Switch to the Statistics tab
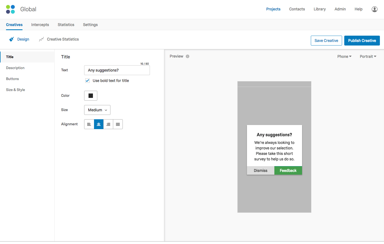 [x=66, y=25]
